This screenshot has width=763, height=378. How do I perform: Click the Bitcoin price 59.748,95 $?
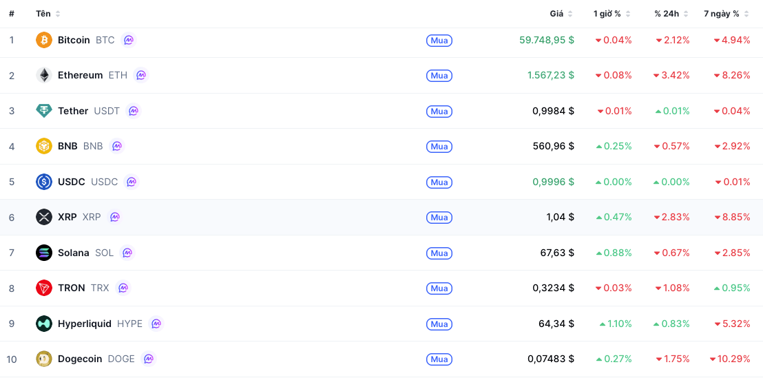547,41
